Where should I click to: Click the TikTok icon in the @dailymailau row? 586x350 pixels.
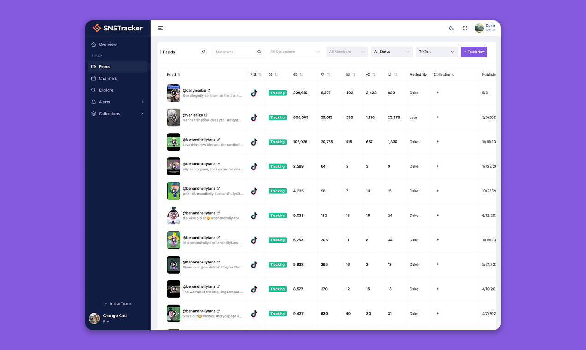tap(254, 93)
